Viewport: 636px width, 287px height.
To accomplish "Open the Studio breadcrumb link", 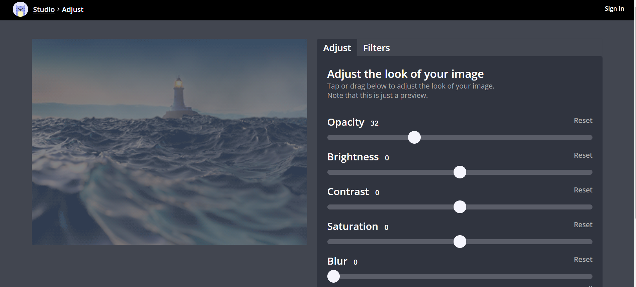I will pyautogui.click(x=44, y=9).
